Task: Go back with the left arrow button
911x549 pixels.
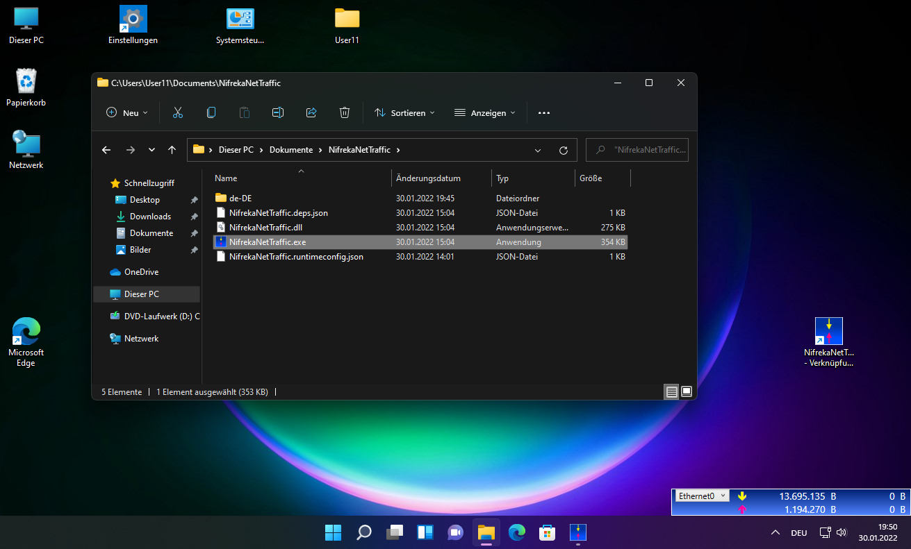Action: 106,150
